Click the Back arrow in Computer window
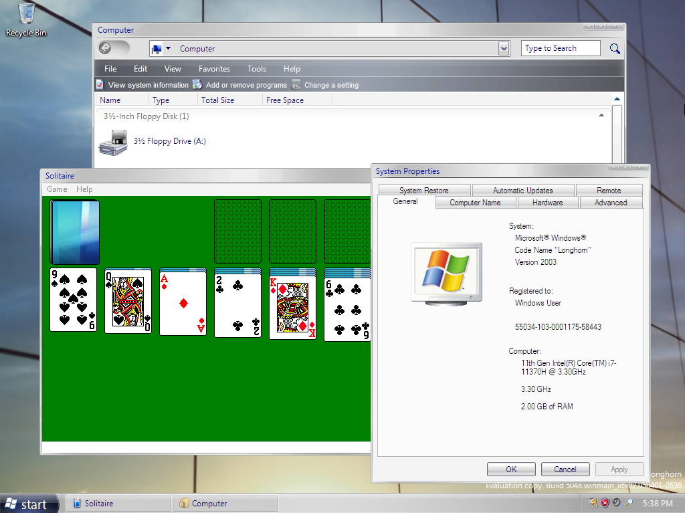The image size is (685, 513). (x=105, y=48)
